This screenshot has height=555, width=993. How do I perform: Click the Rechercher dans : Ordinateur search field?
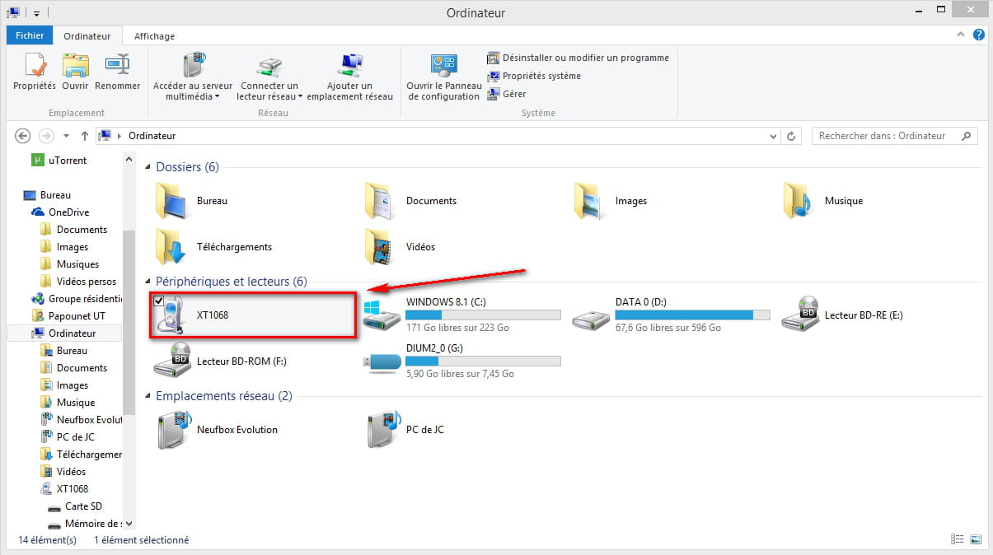pyautogui.click(x=894, y=136)
